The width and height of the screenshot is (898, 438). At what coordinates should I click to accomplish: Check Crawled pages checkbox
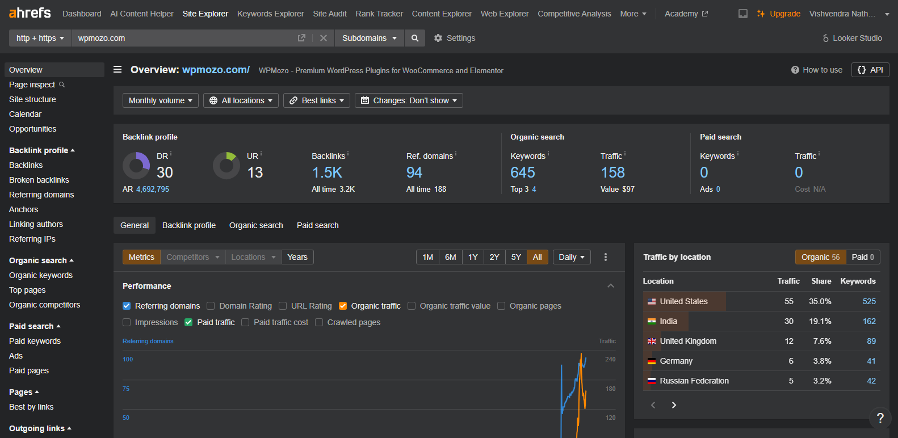[x=319, y=322]
